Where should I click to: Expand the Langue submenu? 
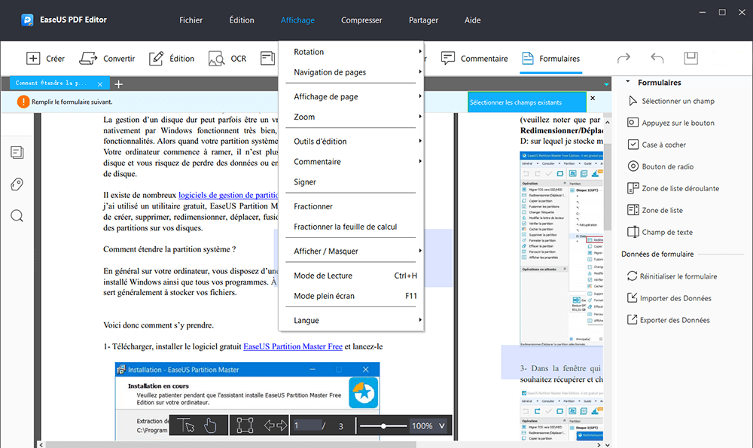coord(351,320)
